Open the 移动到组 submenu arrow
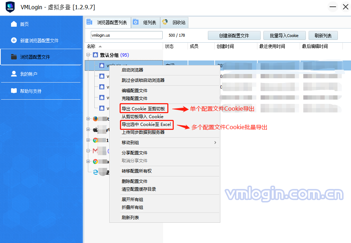This screenshot has height=243, width=351. click(215, 143)
